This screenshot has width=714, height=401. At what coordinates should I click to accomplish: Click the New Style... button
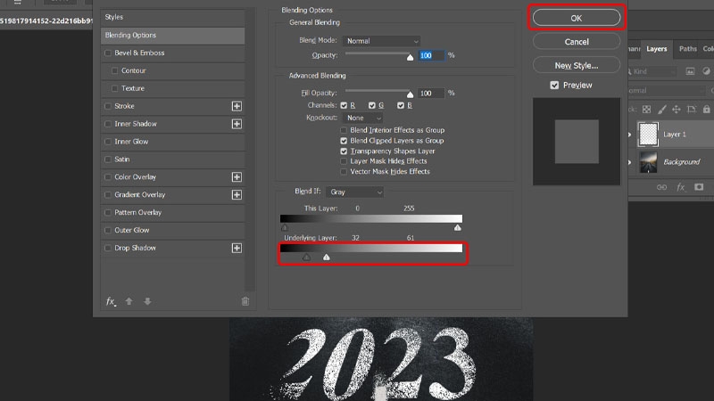point(577,65)
